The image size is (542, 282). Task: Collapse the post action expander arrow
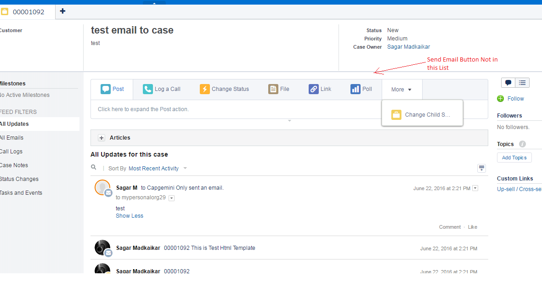(x=289, y=121)
